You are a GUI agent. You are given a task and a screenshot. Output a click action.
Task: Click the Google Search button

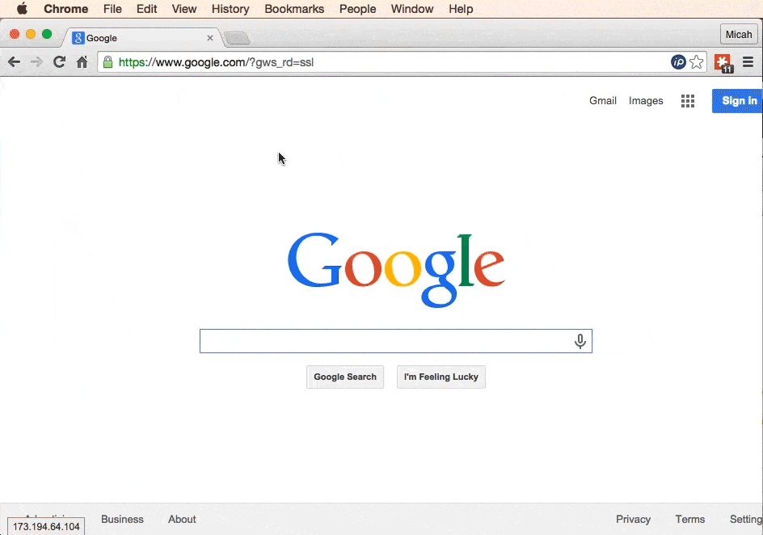point(345,377)
